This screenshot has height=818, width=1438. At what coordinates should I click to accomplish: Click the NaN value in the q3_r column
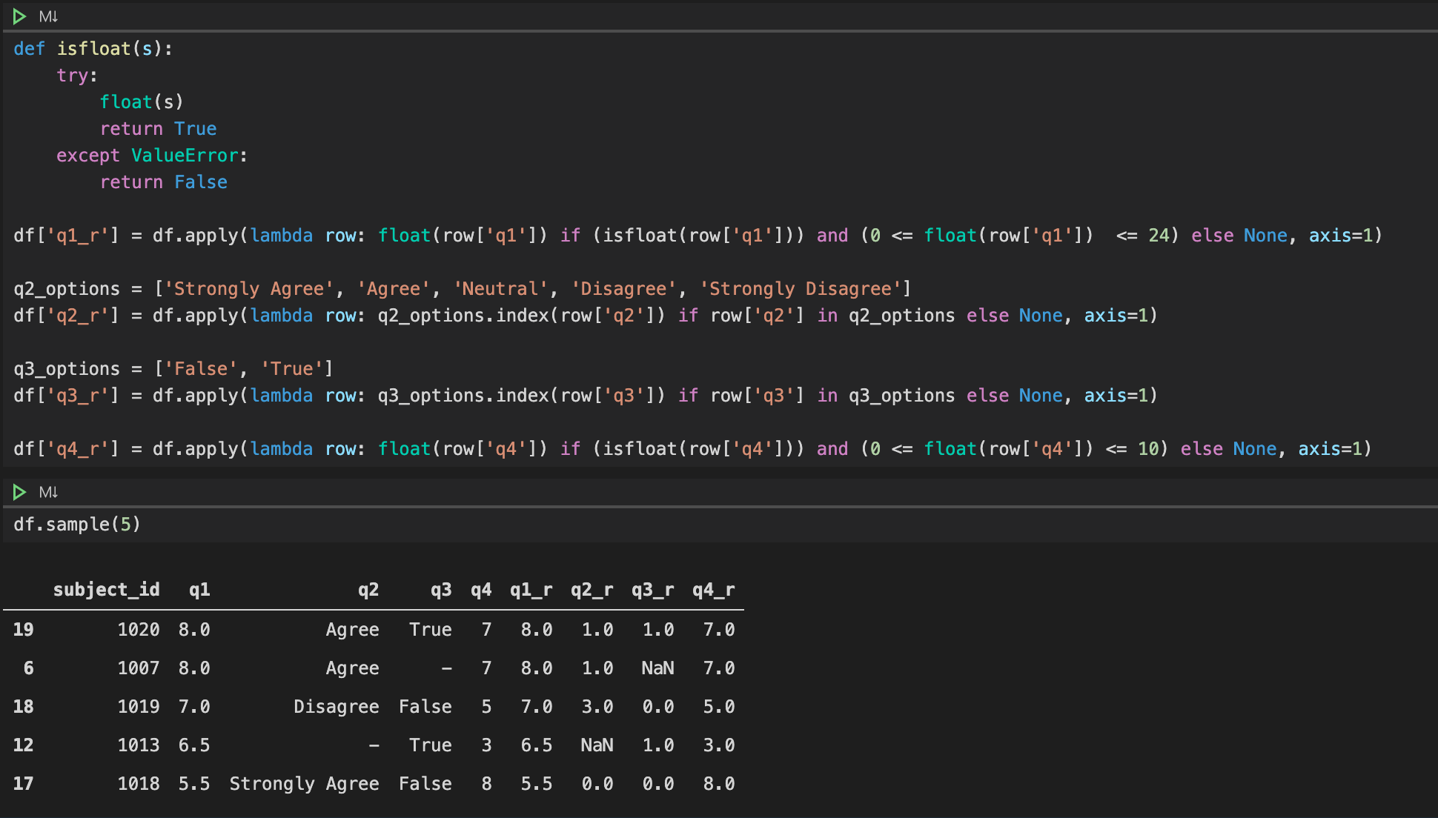(657, 668)
